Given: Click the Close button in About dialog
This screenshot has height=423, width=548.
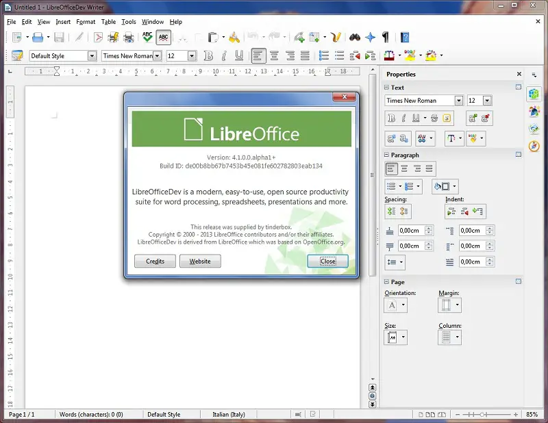Looking at the screenshot, I should [x=328, y=261].
